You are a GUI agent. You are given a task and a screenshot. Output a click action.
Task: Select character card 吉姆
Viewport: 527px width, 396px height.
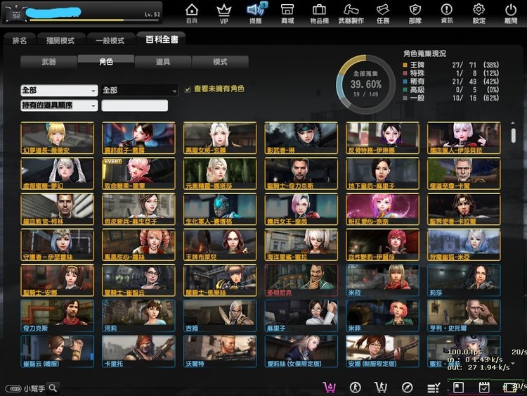coord(220,317)
